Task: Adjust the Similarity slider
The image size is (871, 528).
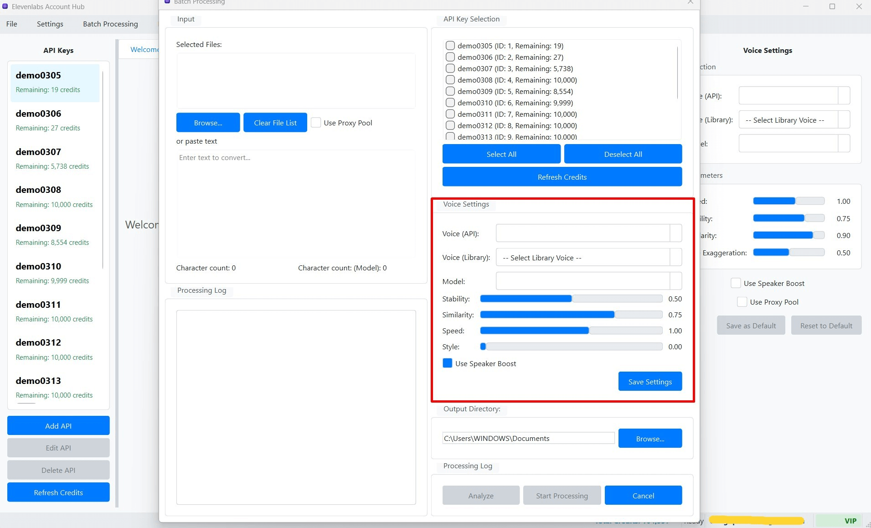Action: tap(571, 315)
